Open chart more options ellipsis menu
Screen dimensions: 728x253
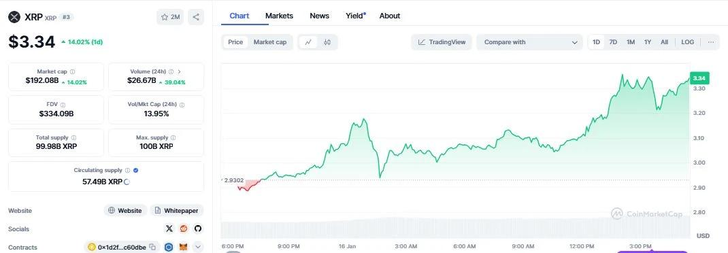[711, 42]
